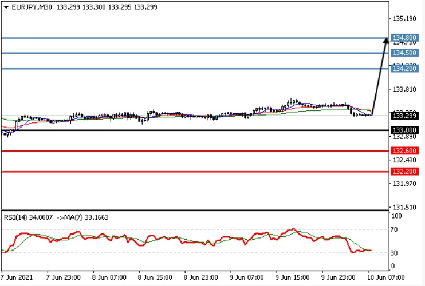This screenshot has height=286, width=425.
Task: Click the RSI scale value 70
Action: [394, 229]
